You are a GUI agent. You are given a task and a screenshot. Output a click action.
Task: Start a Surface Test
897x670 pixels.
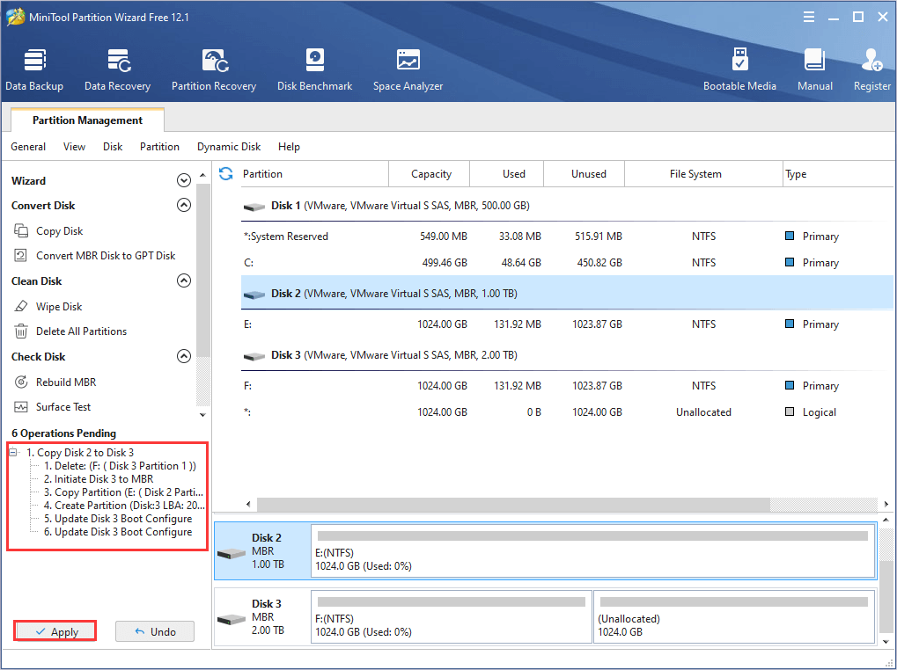coord(52,407)
